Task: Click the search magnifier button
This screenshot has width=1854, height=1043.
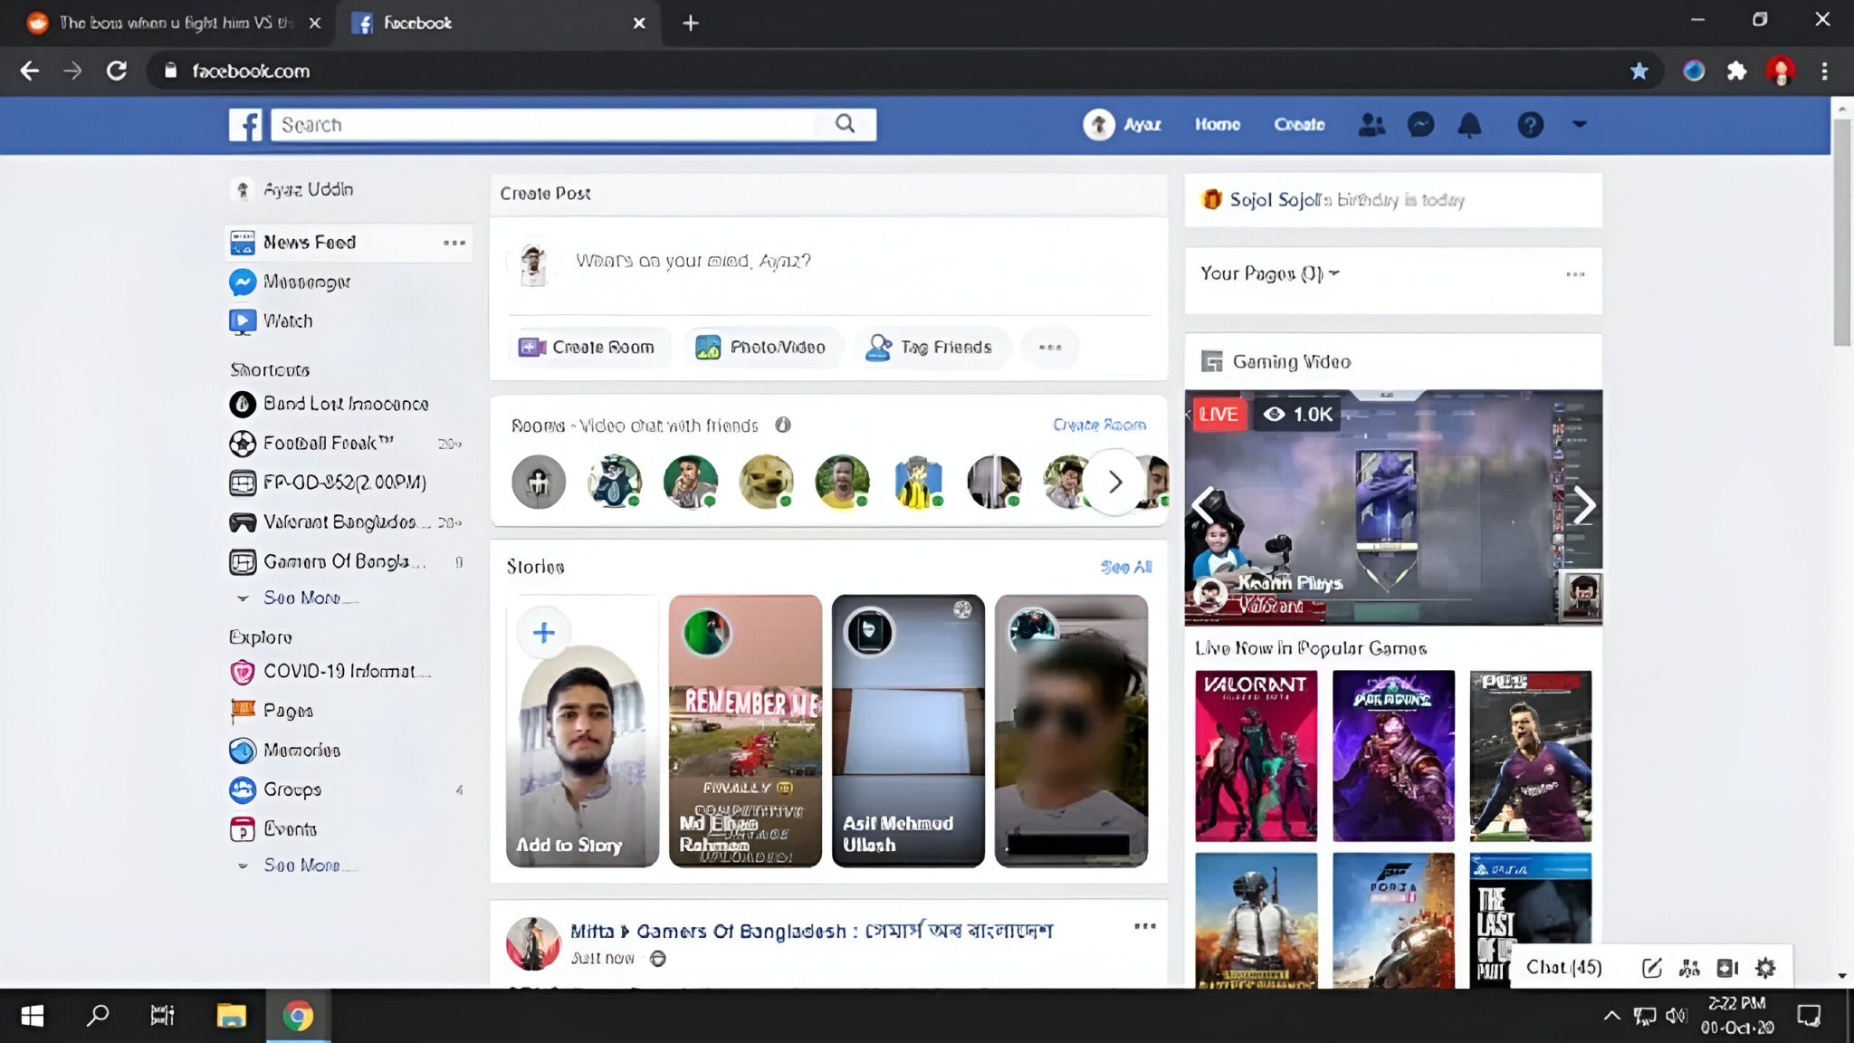Action: [845, 124]
